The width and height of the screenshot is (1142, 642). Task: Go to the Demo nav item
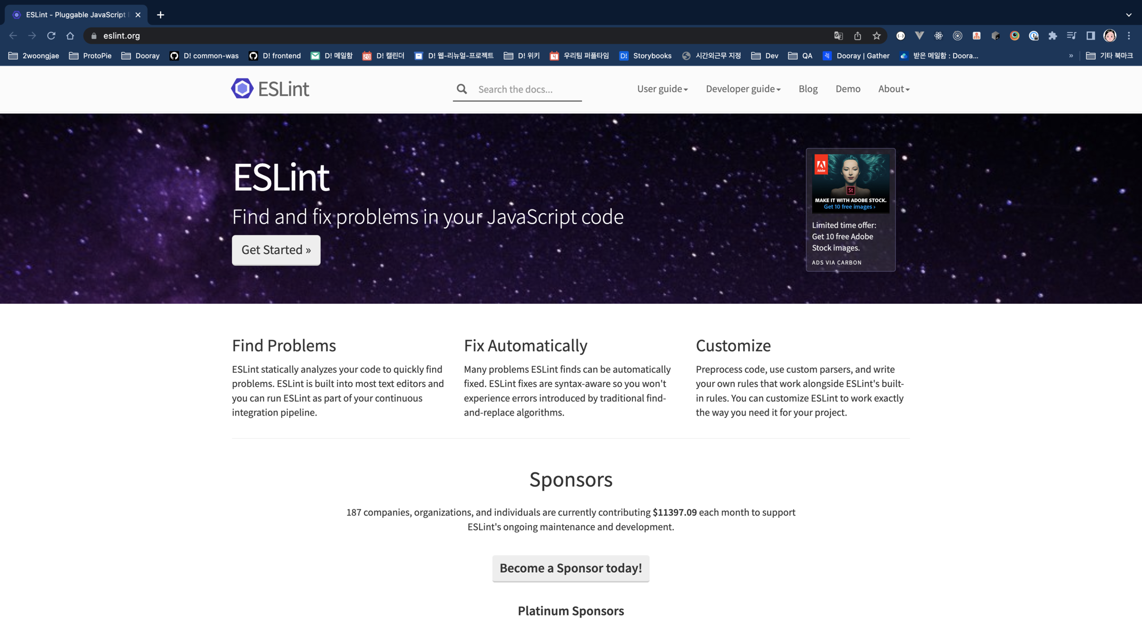click(847, 89)
